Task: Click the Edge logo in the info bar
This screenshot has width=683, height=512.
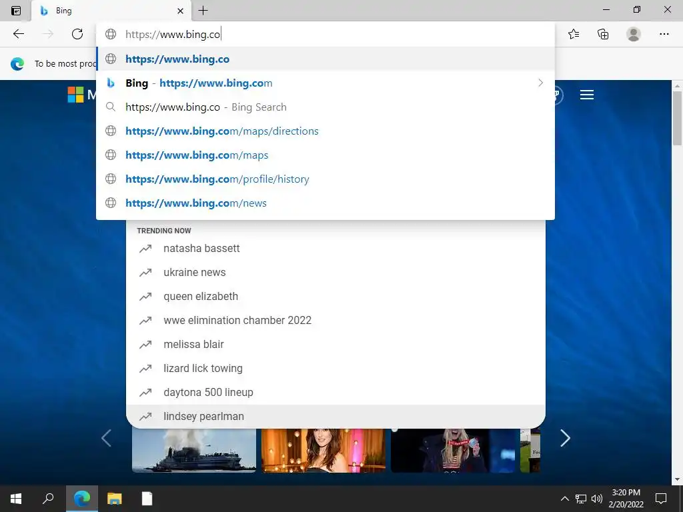Action: click(17, 63)
